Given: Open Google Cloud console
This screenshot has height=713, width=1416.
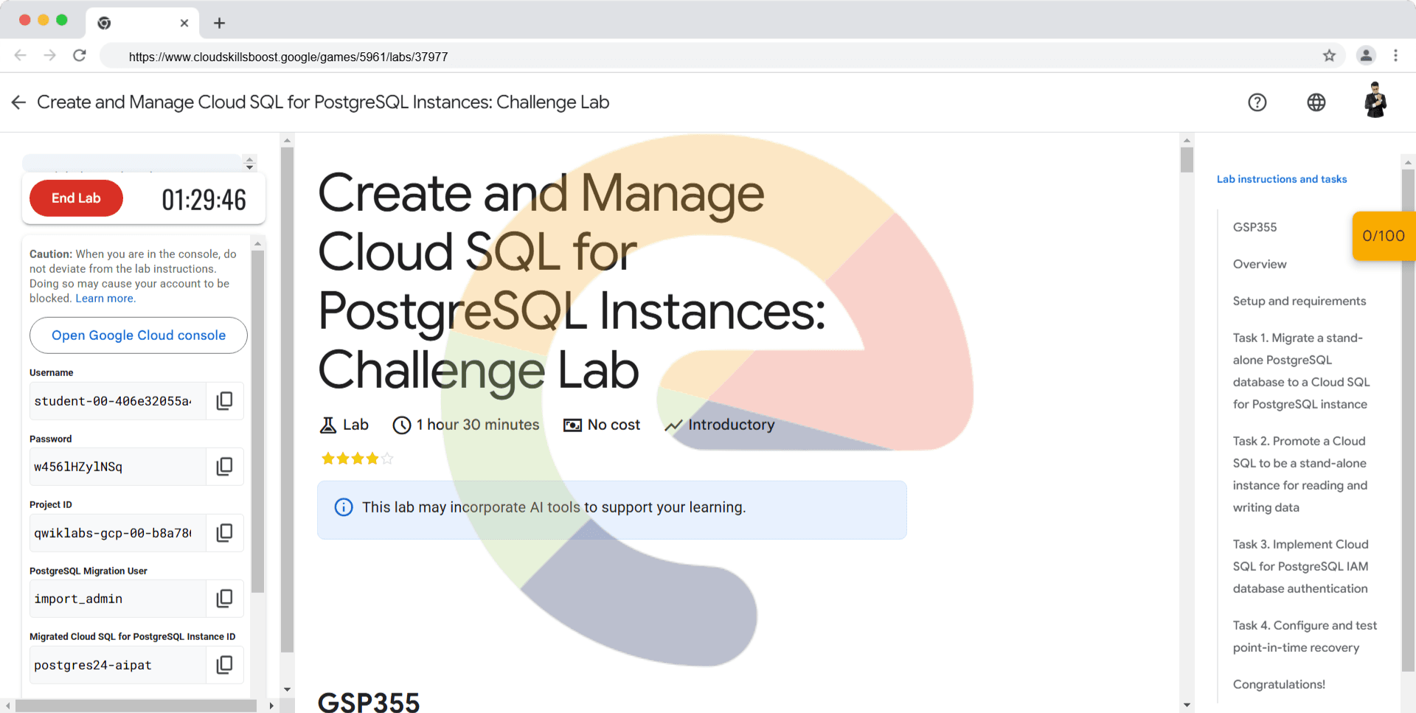Looking at the screenshot, I should (x=139, y=335).
